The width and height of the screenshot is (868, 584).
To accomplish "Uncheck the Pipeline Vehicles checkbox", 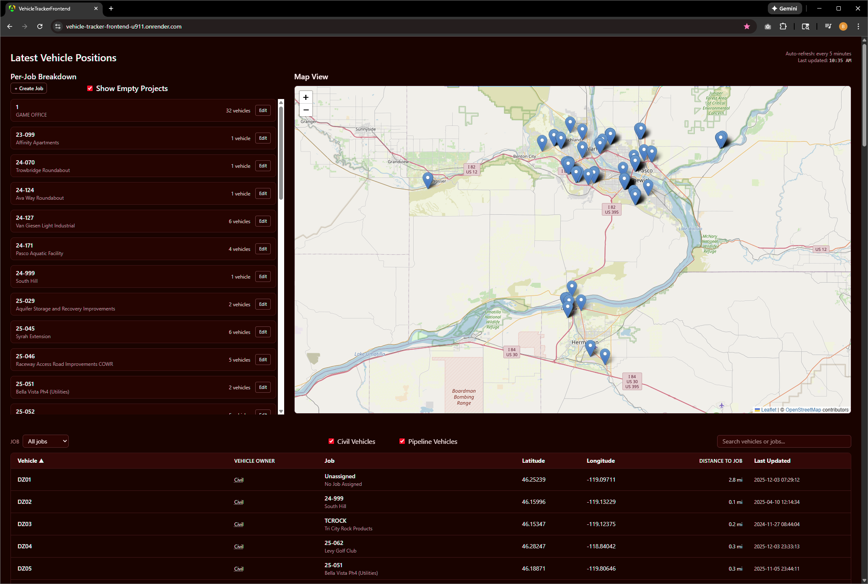I will [x=402, y=441].
